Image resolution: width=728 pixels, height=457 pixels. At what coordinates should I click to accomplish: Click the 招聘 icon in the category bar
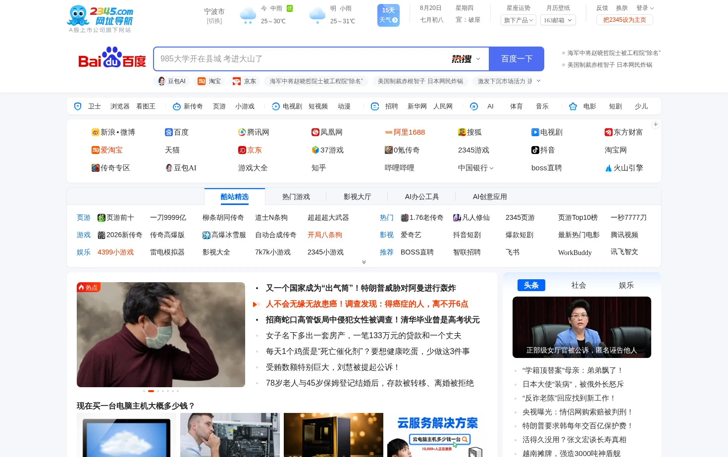point(375,106)
